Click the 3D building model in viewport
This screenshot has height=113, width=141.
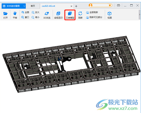click(71, 64)
